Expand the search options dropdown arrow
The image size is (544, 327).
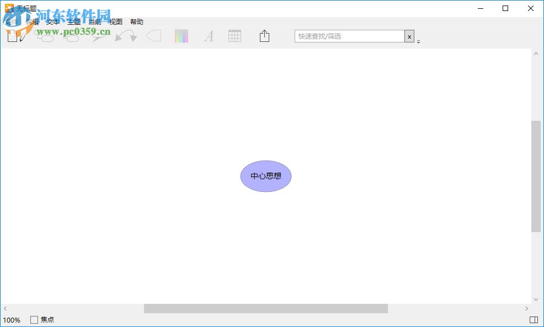(x=418, y=41)
